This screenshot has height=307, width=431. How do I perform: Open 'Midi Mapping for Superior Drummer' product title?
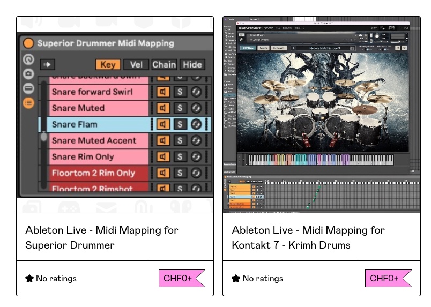point(102,237)
